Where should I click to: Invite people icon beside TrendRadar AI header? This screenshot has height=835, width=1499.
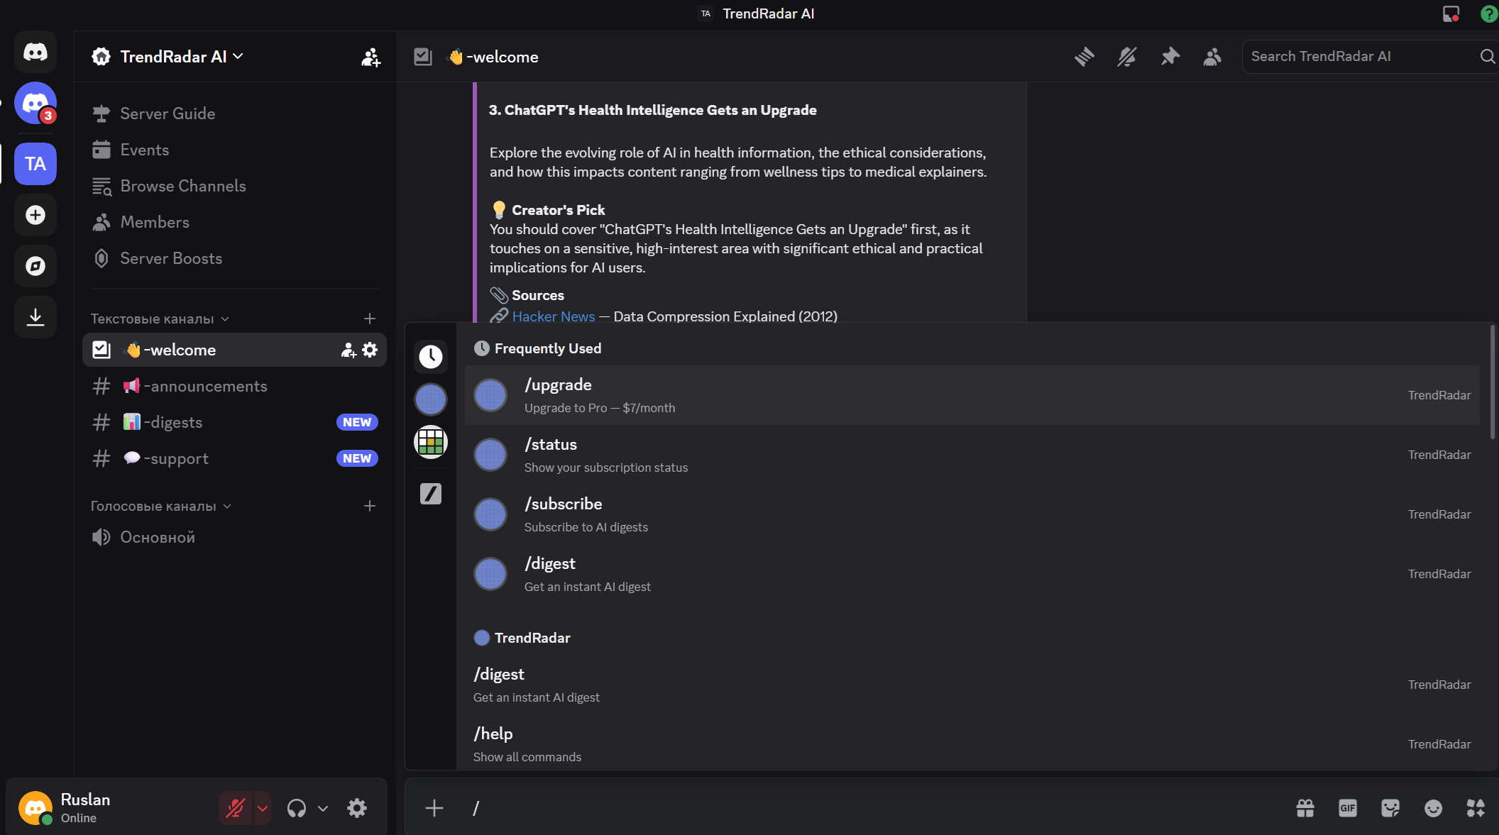pyautogui.click(x=370, y=57)
